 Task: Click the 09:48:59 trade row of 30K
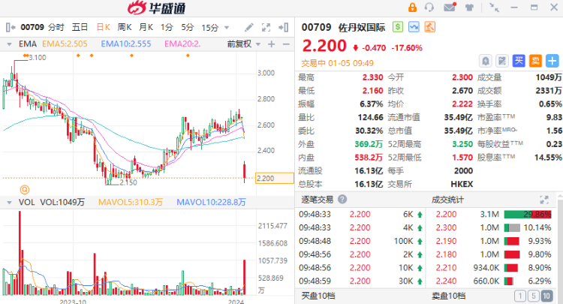coord(360,281)
